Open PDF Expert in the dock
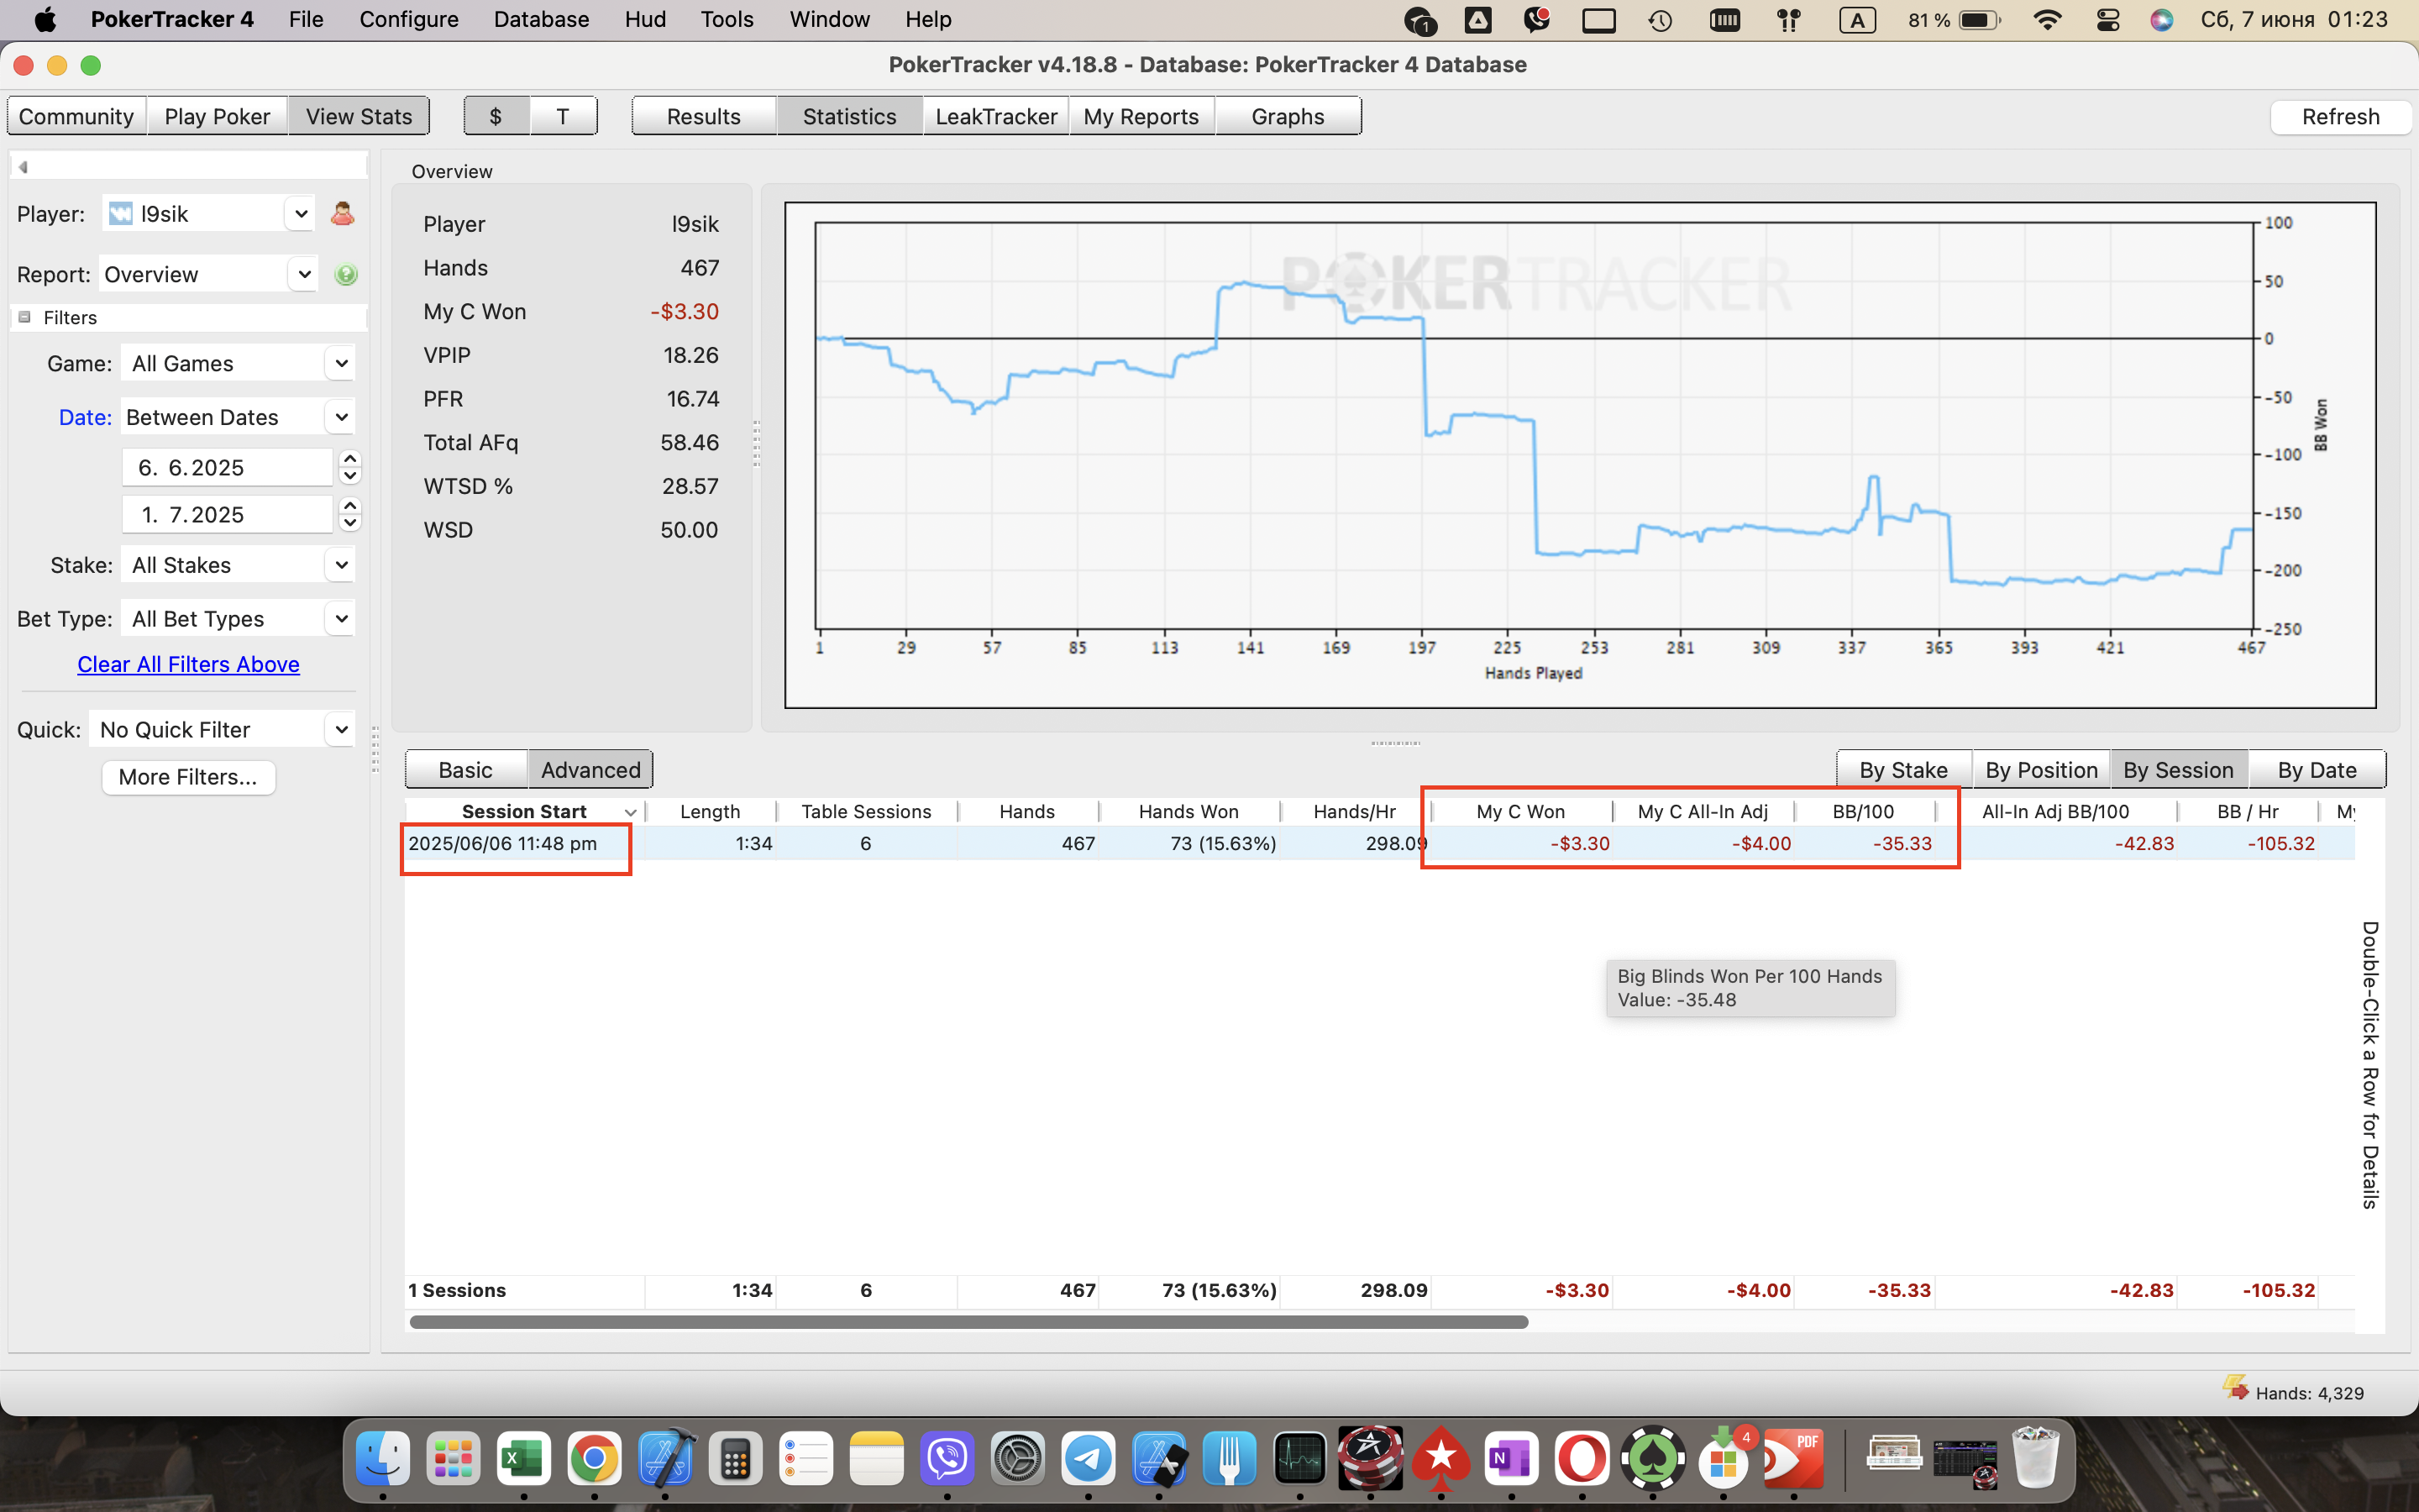Image resolution: width=2419 pixels, height=1512 pixels. pos(1793,1457)
